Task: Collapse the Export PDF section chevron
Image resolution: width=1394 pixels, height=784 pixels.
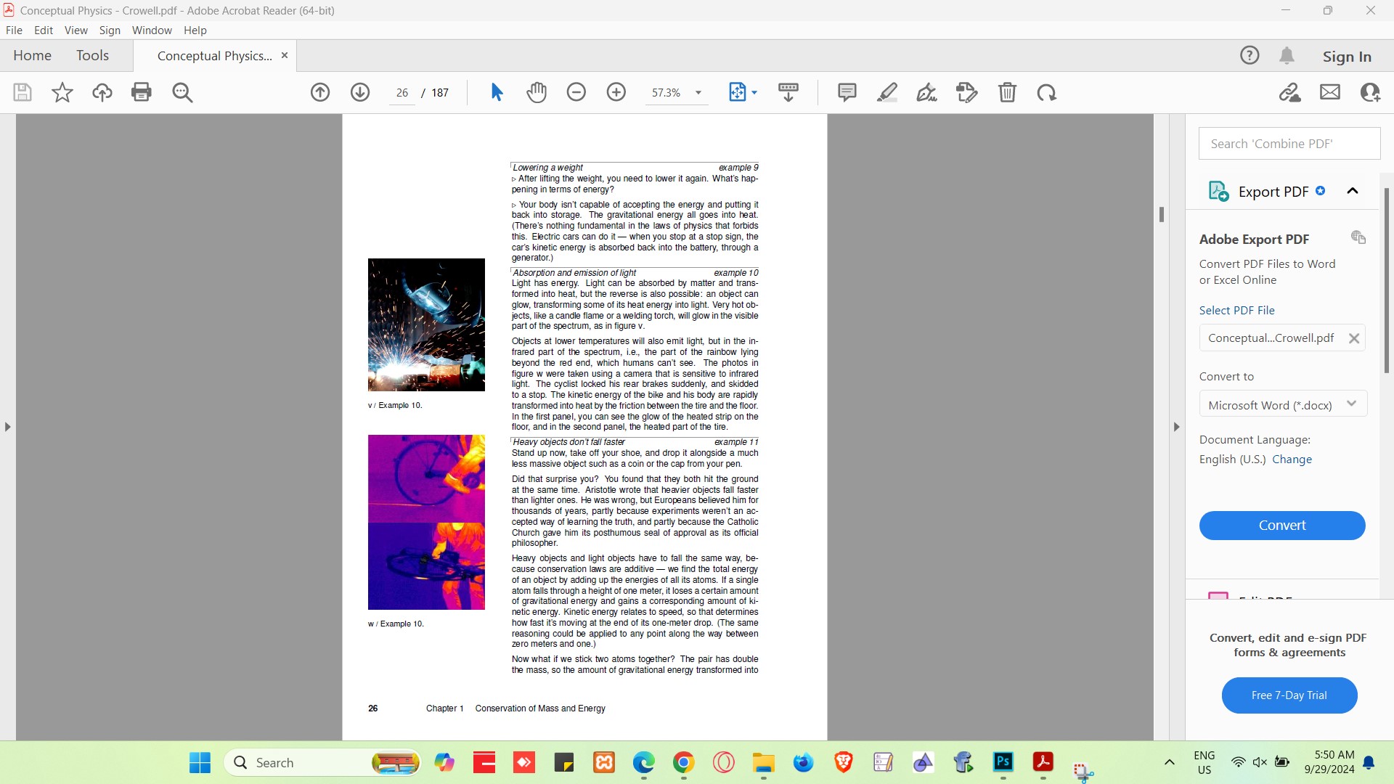Action: coord(1352,191)
